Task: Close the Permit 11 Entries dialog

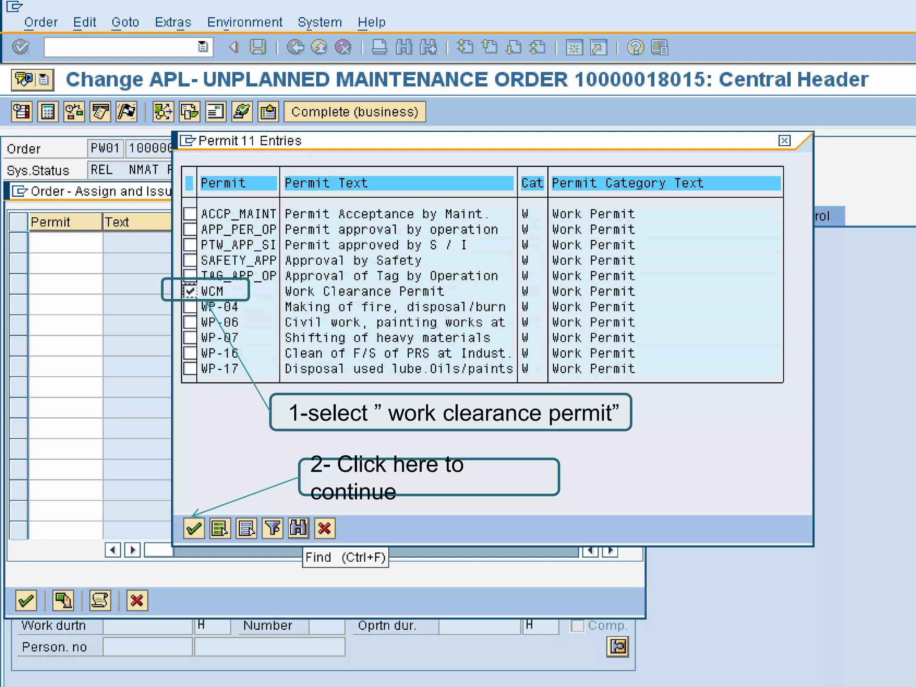Action: tap(784, 140)
